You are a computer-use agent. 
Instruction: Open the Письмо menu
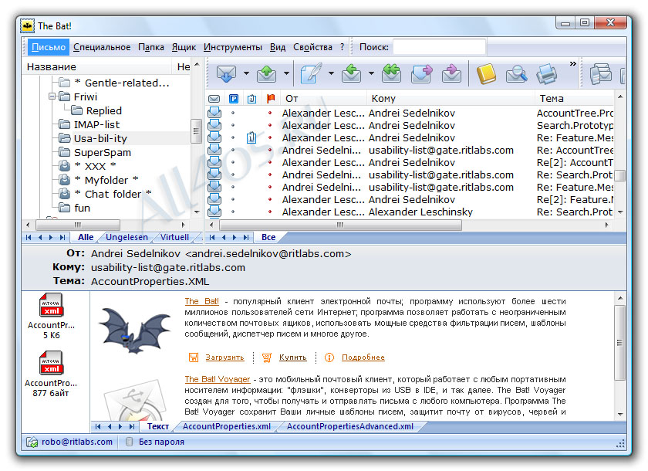[x=49, y=47]
